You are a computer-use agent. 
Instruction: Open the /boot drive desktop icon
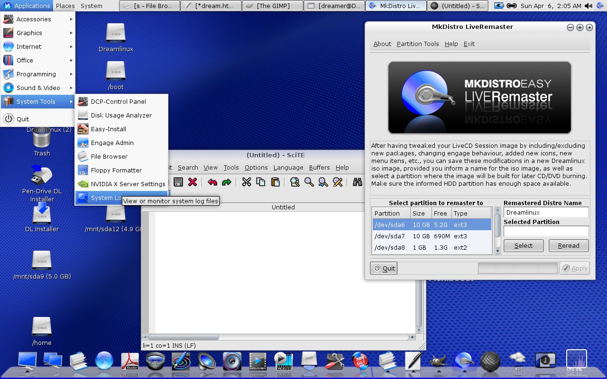[116, 76]
